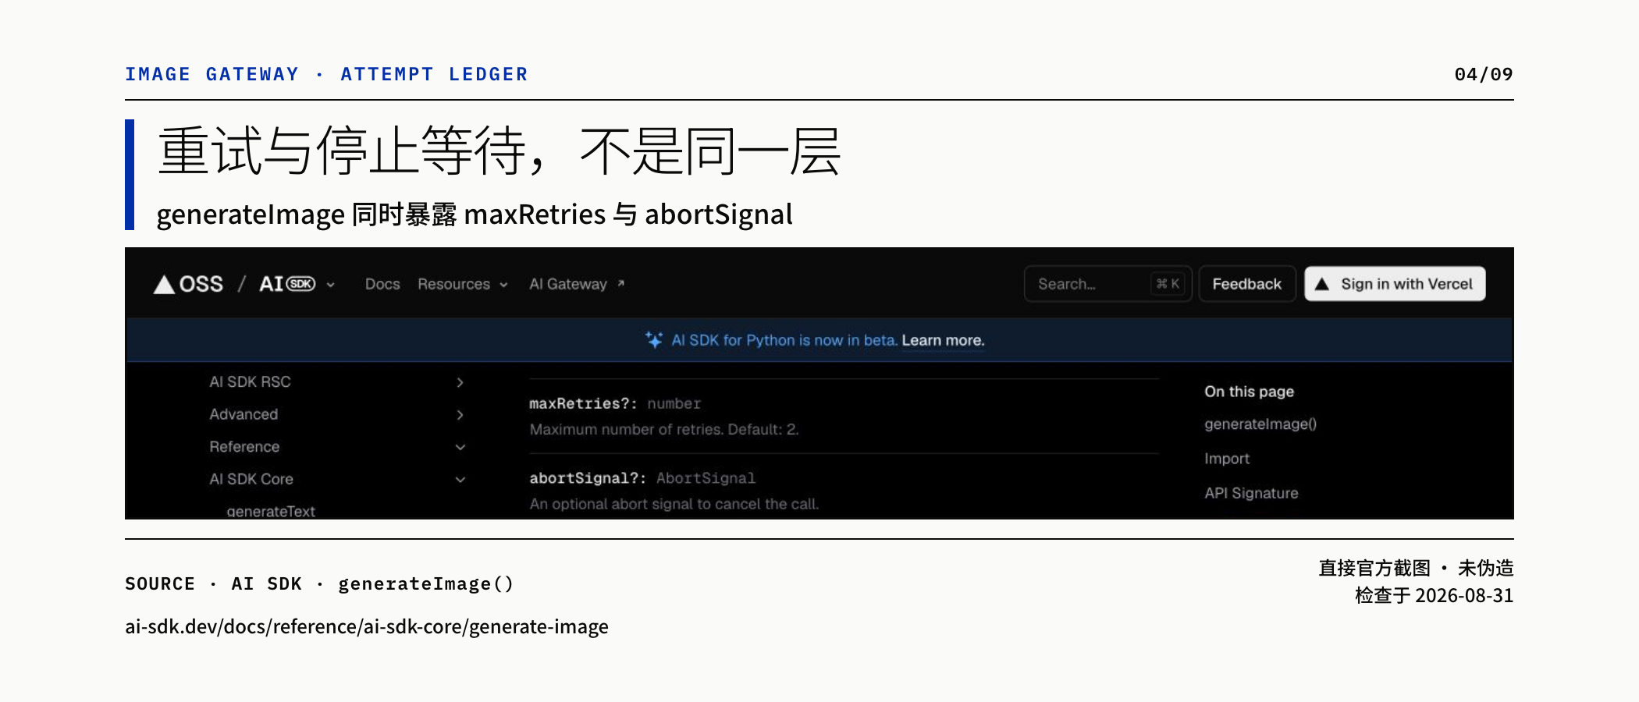Jump to Import in On this page

click(x=1226, y=459)
